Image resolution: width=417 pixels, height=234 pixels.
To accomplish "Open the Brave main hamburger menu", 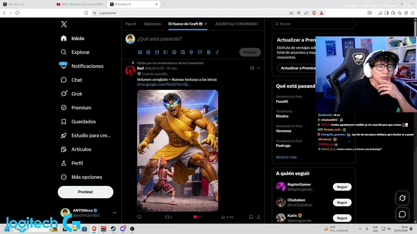I will point(412,13).
